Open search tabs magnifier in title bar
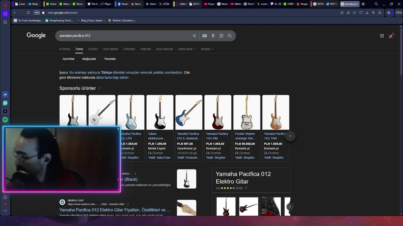The height and width of the screenshot is (226, 403). [376, 4]
